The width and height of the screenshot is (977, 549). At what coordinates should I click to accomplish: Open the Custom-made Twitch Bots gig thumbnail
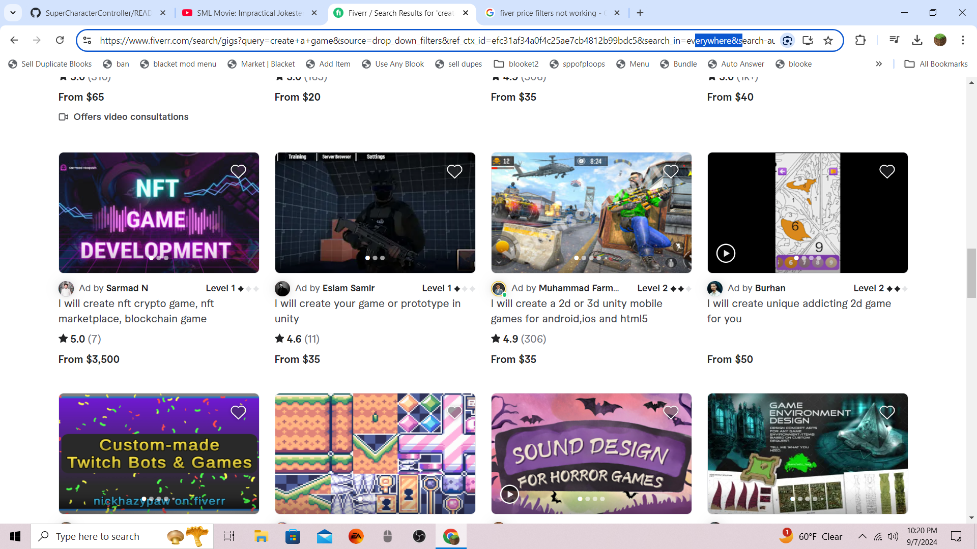click(x=159, y=453)
